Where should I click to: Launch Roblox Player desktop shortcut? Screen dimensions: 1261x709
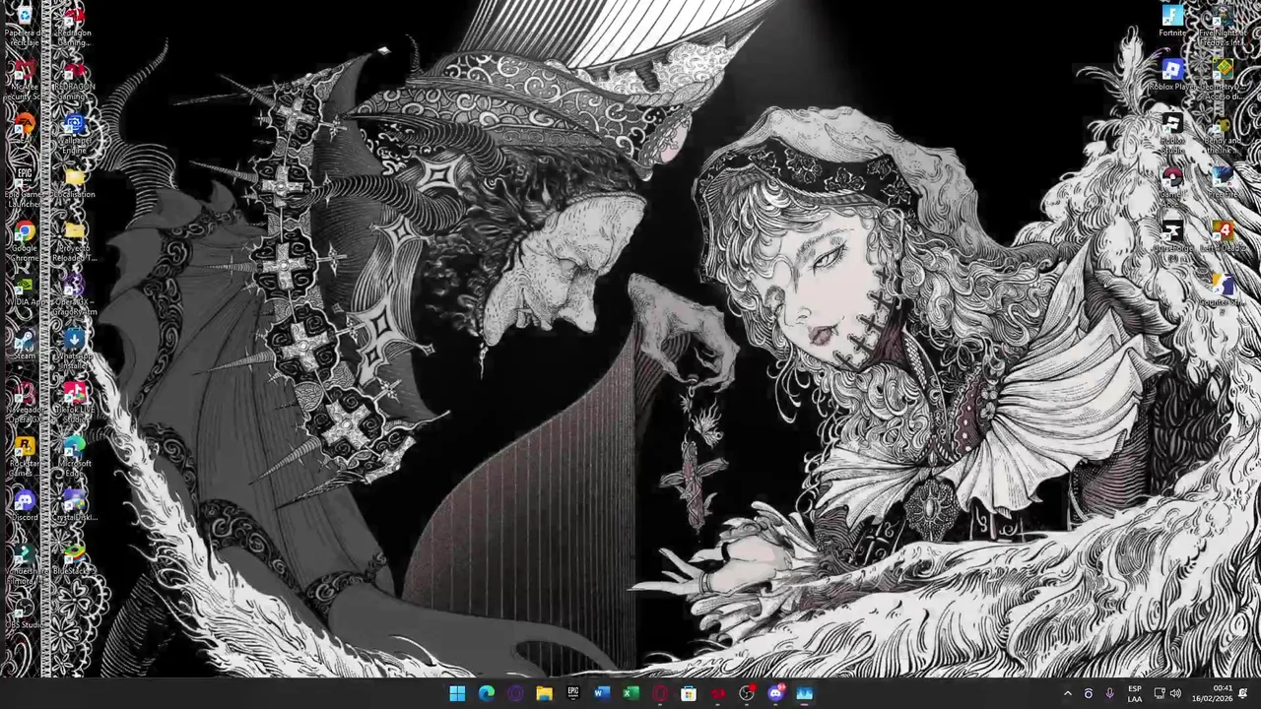point(1172,76)
